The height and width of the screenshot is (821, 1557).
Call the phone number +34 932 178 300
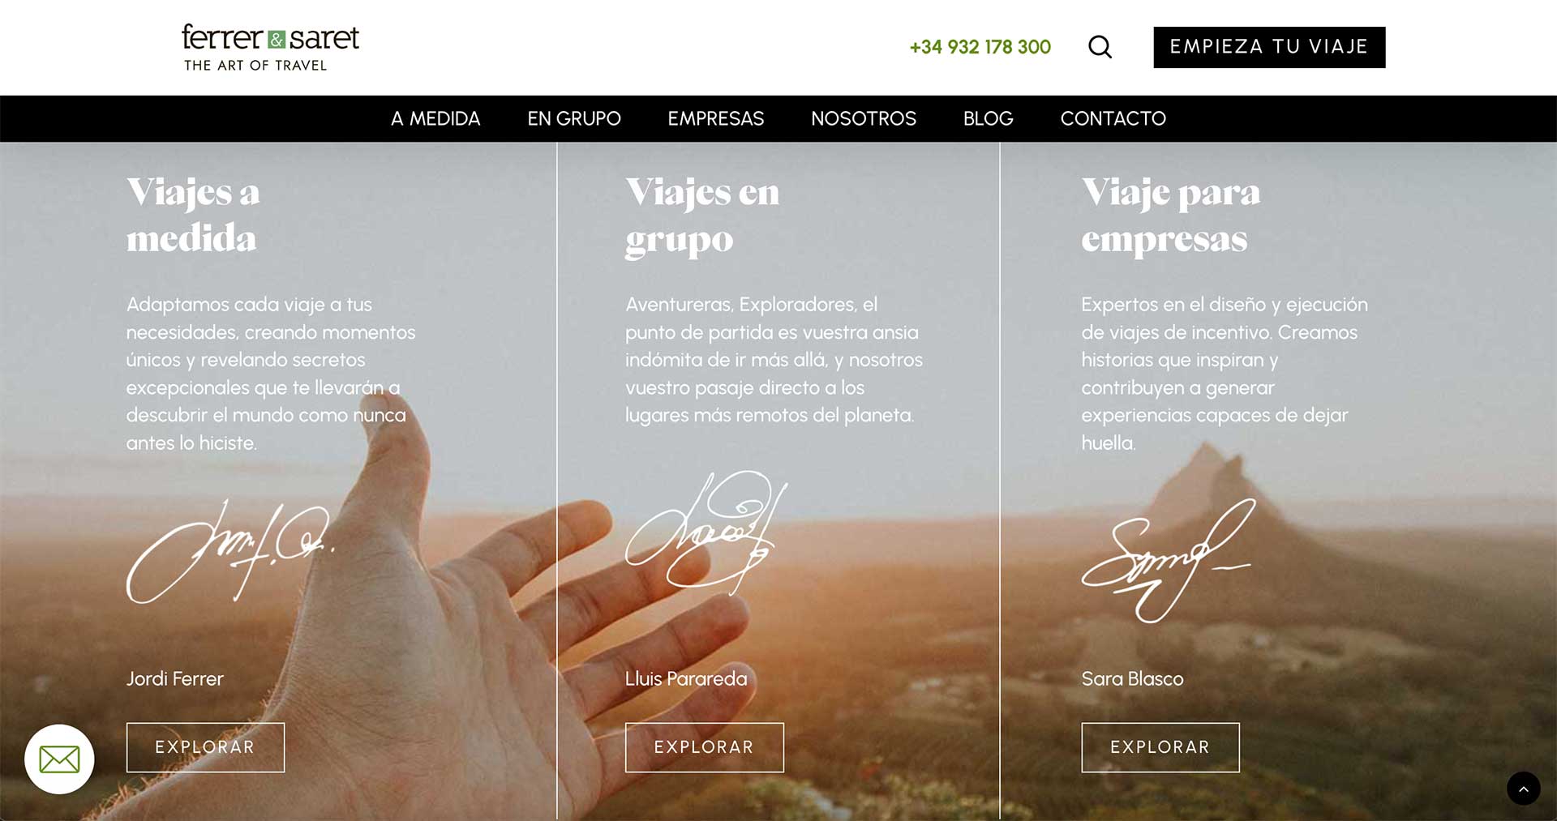980,47
